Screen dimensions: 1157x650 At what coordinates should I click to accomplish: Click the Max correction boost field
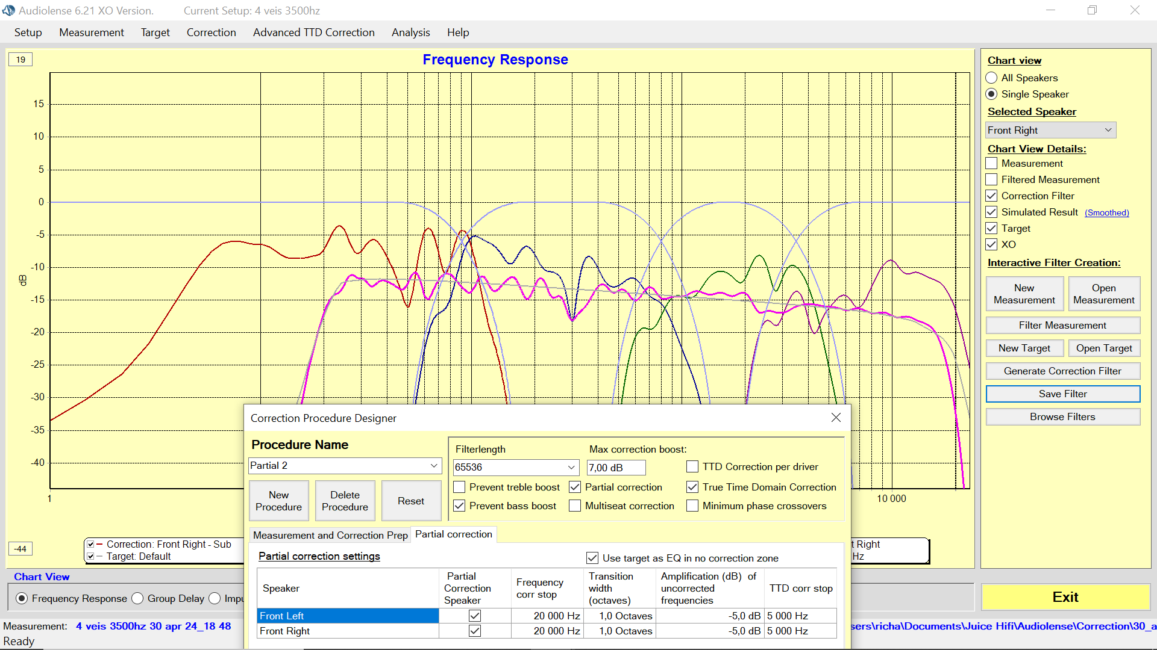[615, 468]
